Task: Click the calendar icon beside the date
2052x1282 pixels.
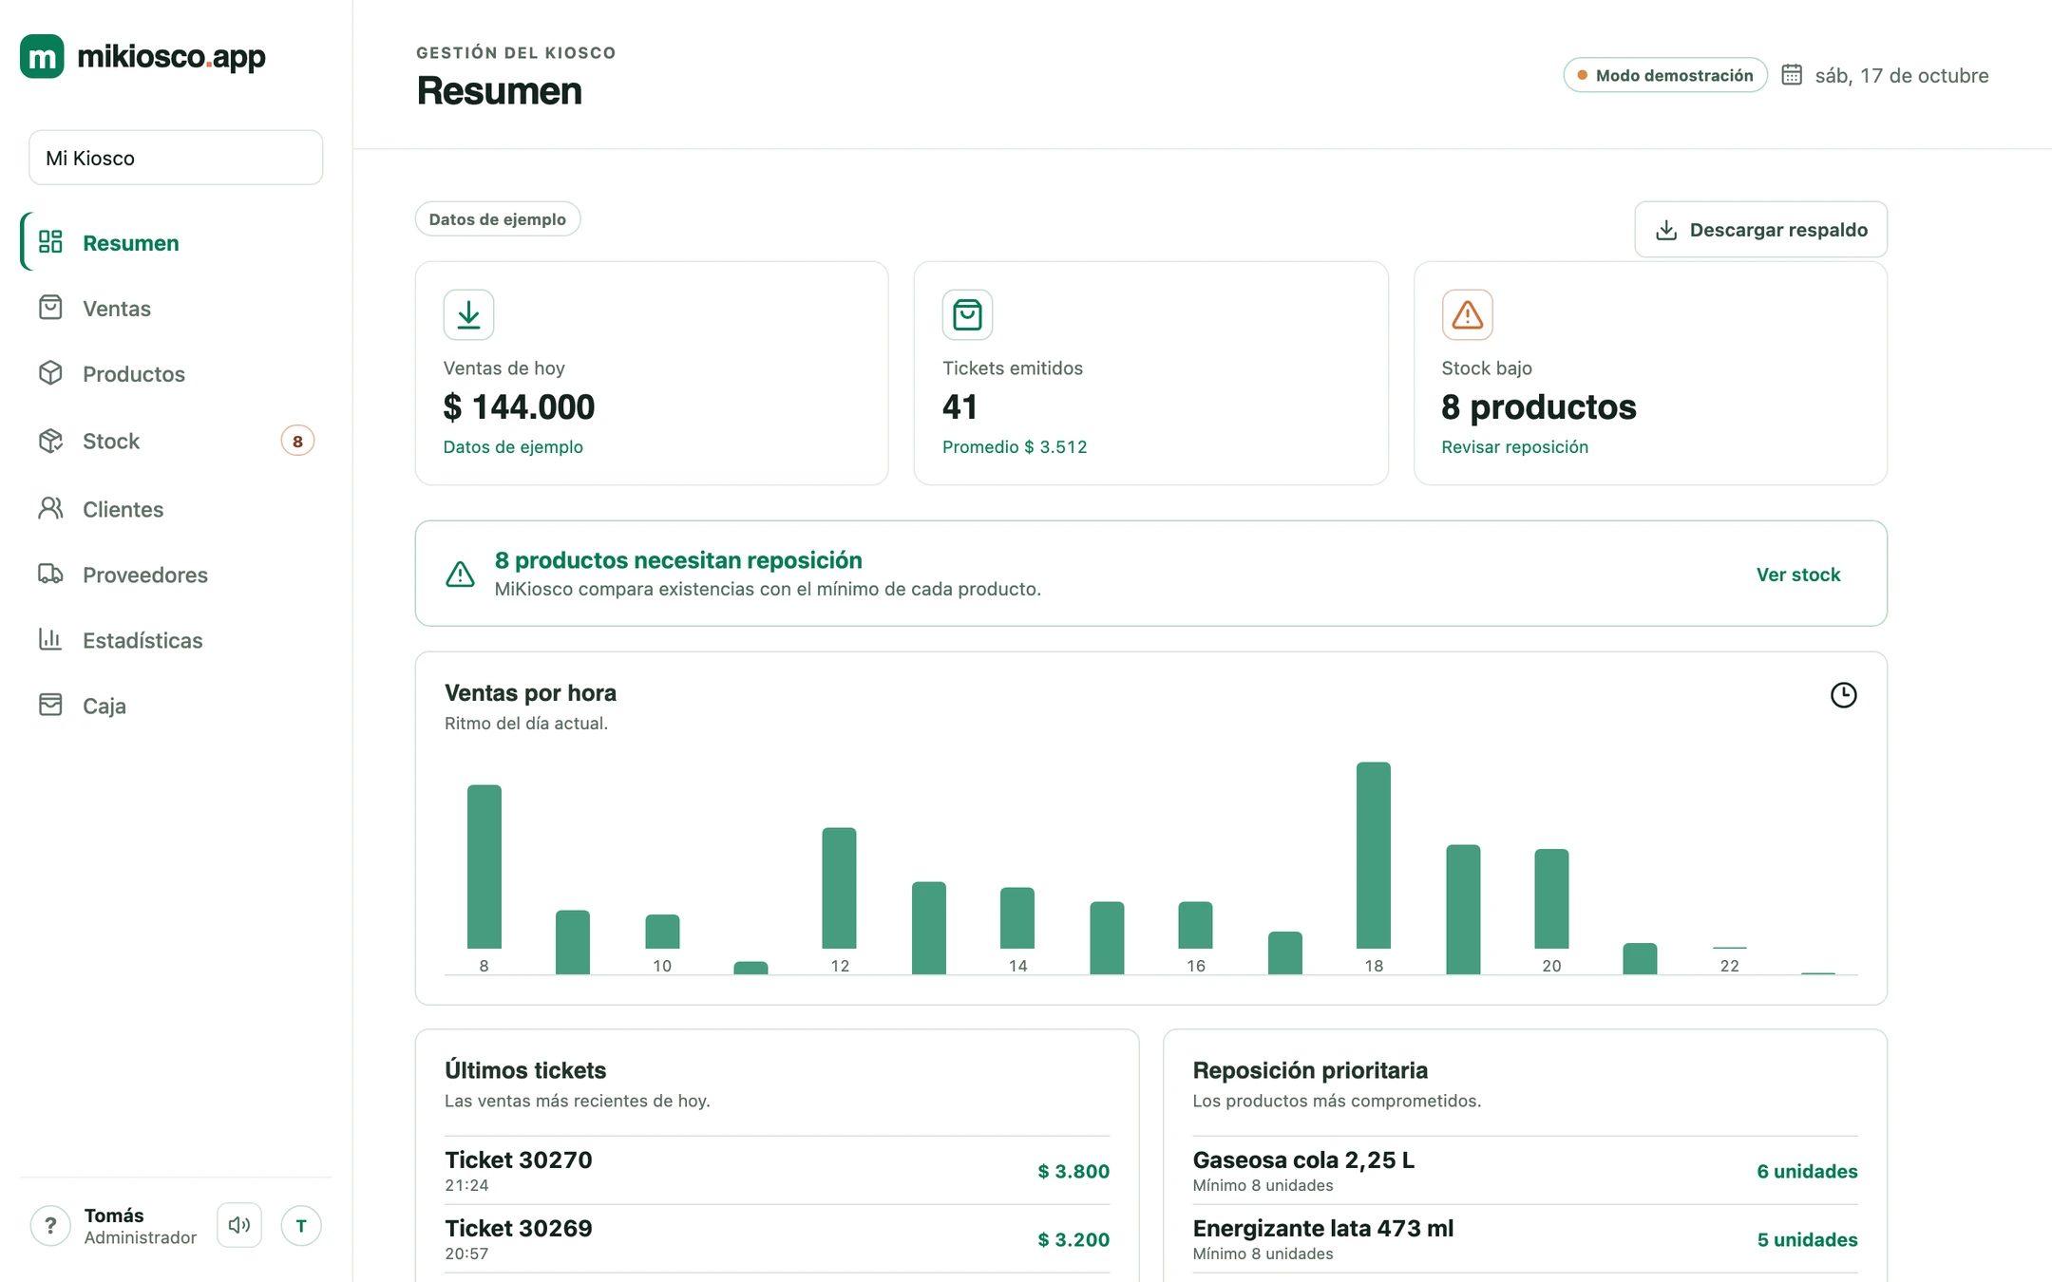Action: click(1792, 74)
